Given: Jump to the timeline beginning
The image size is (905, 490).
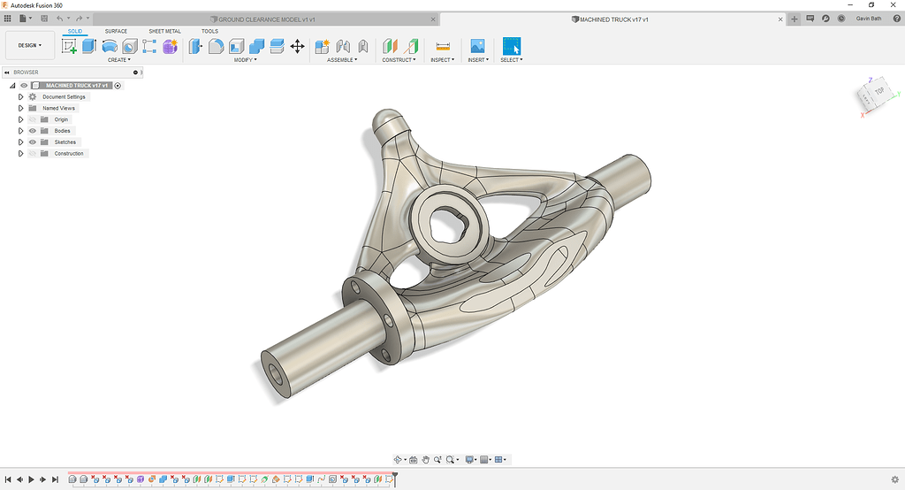Looking at the screenshot, I should (x=8, y=479).
